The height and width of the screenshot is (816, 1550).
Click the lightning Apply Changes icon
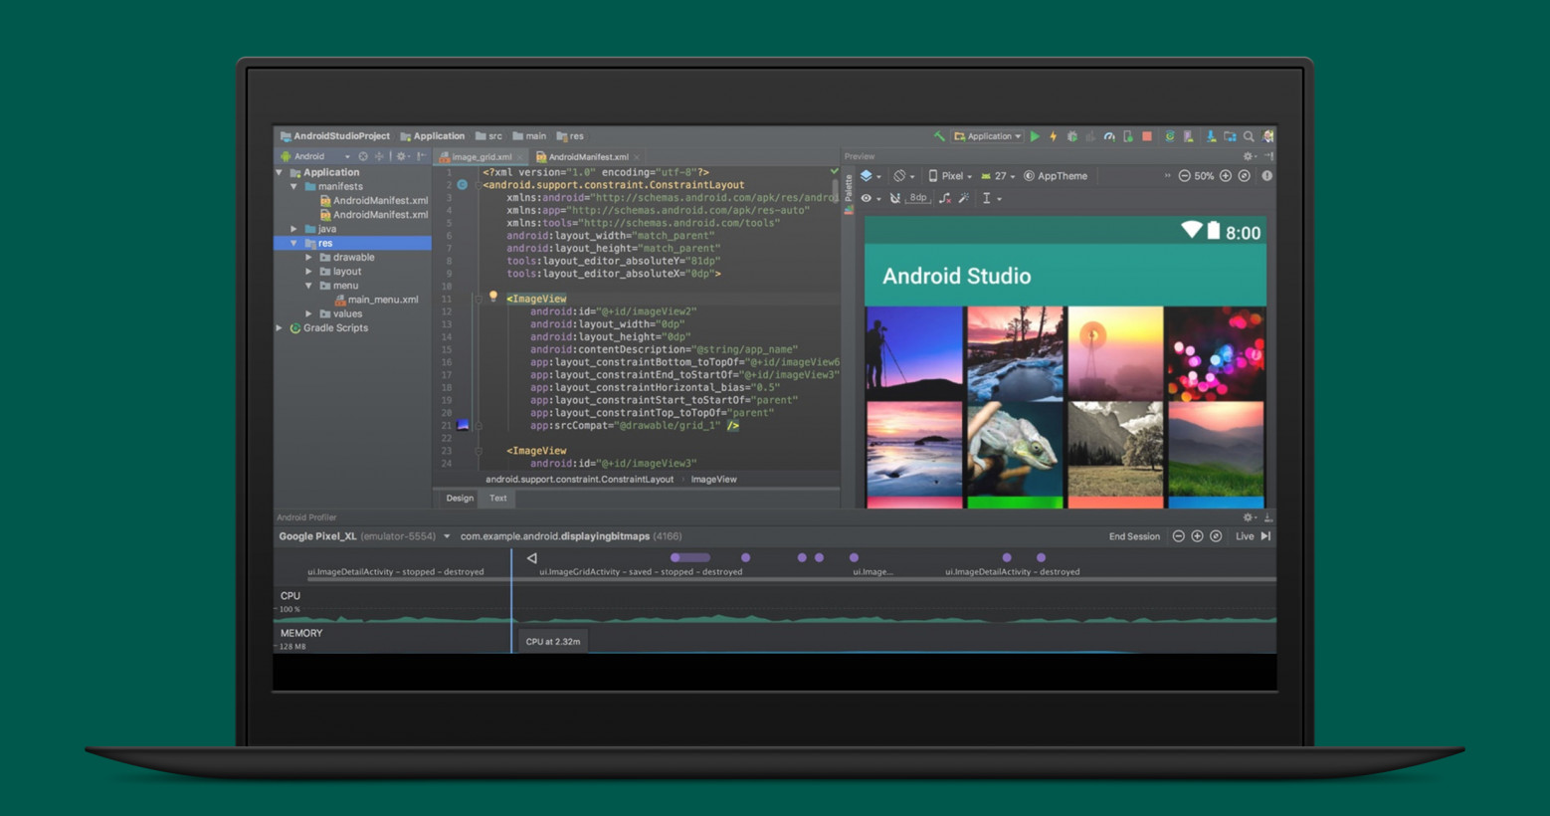(1054, 136)
